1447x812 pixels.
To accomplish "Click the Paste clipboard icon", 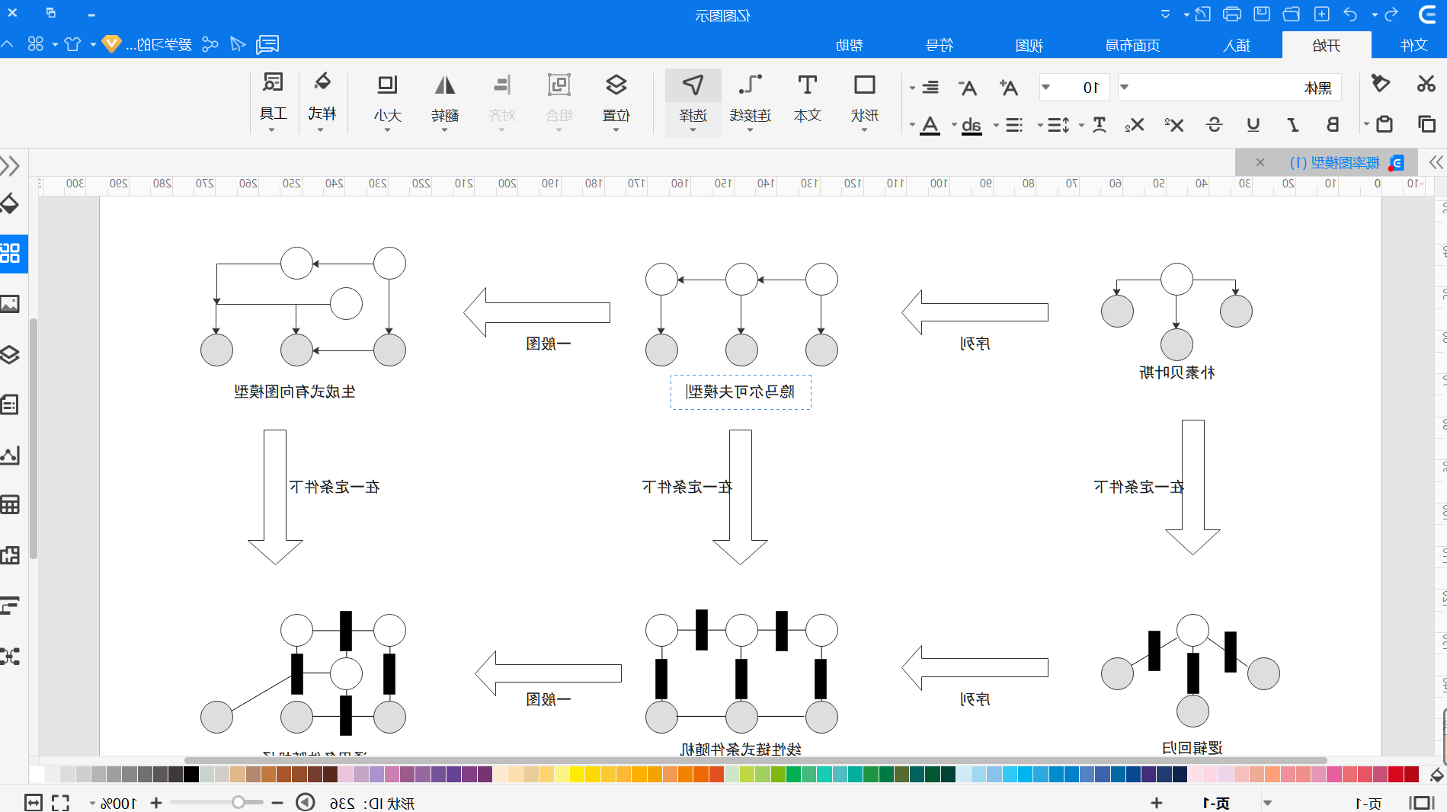I will (x=1385, y=123).
